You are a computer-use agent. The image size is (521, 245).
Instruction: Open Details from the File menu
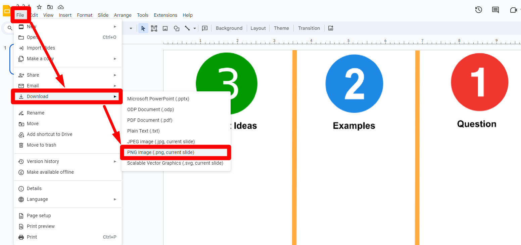[x=68, y=188]
